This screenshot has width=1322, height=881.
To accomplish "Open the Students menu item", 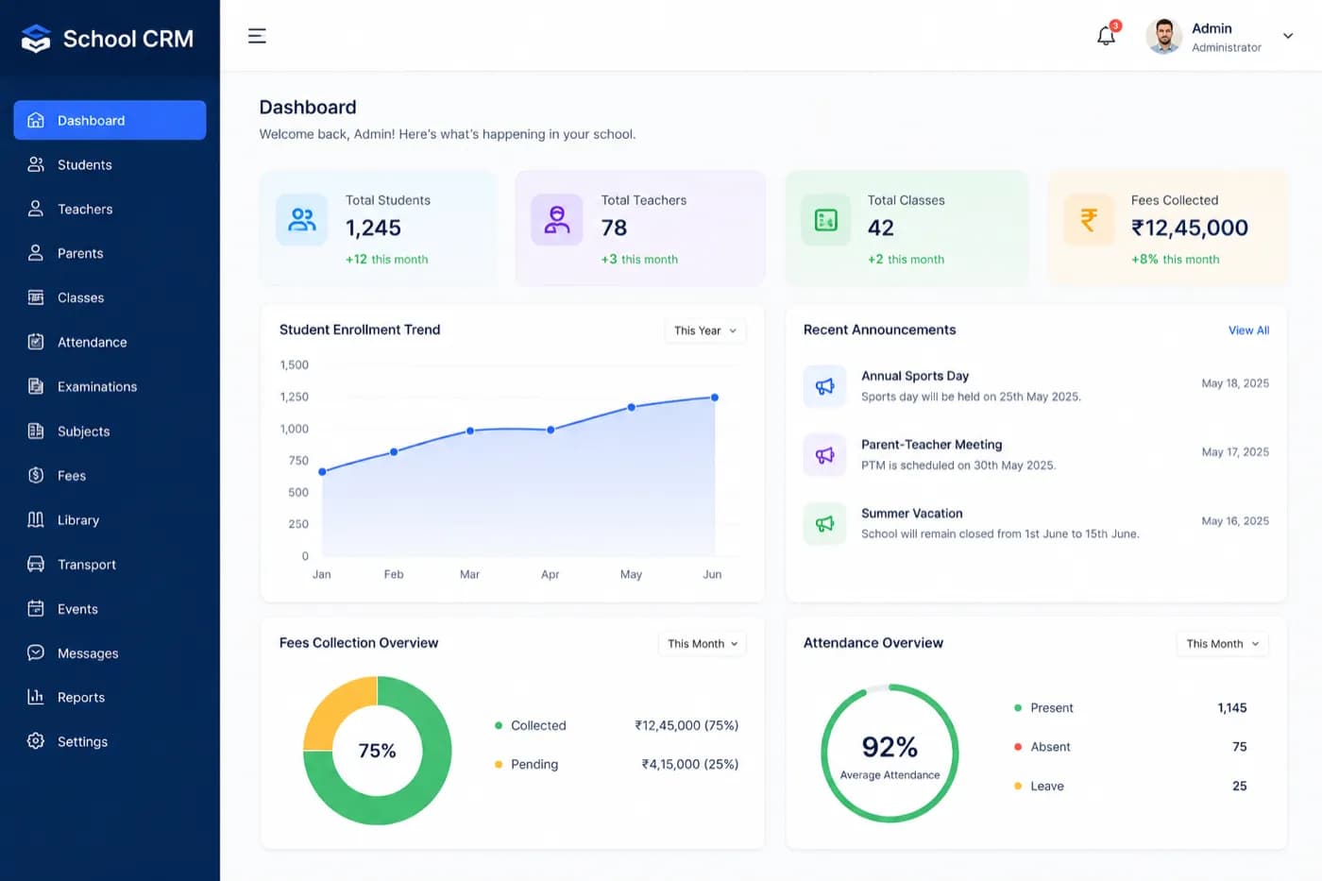I will click(110, 164).
